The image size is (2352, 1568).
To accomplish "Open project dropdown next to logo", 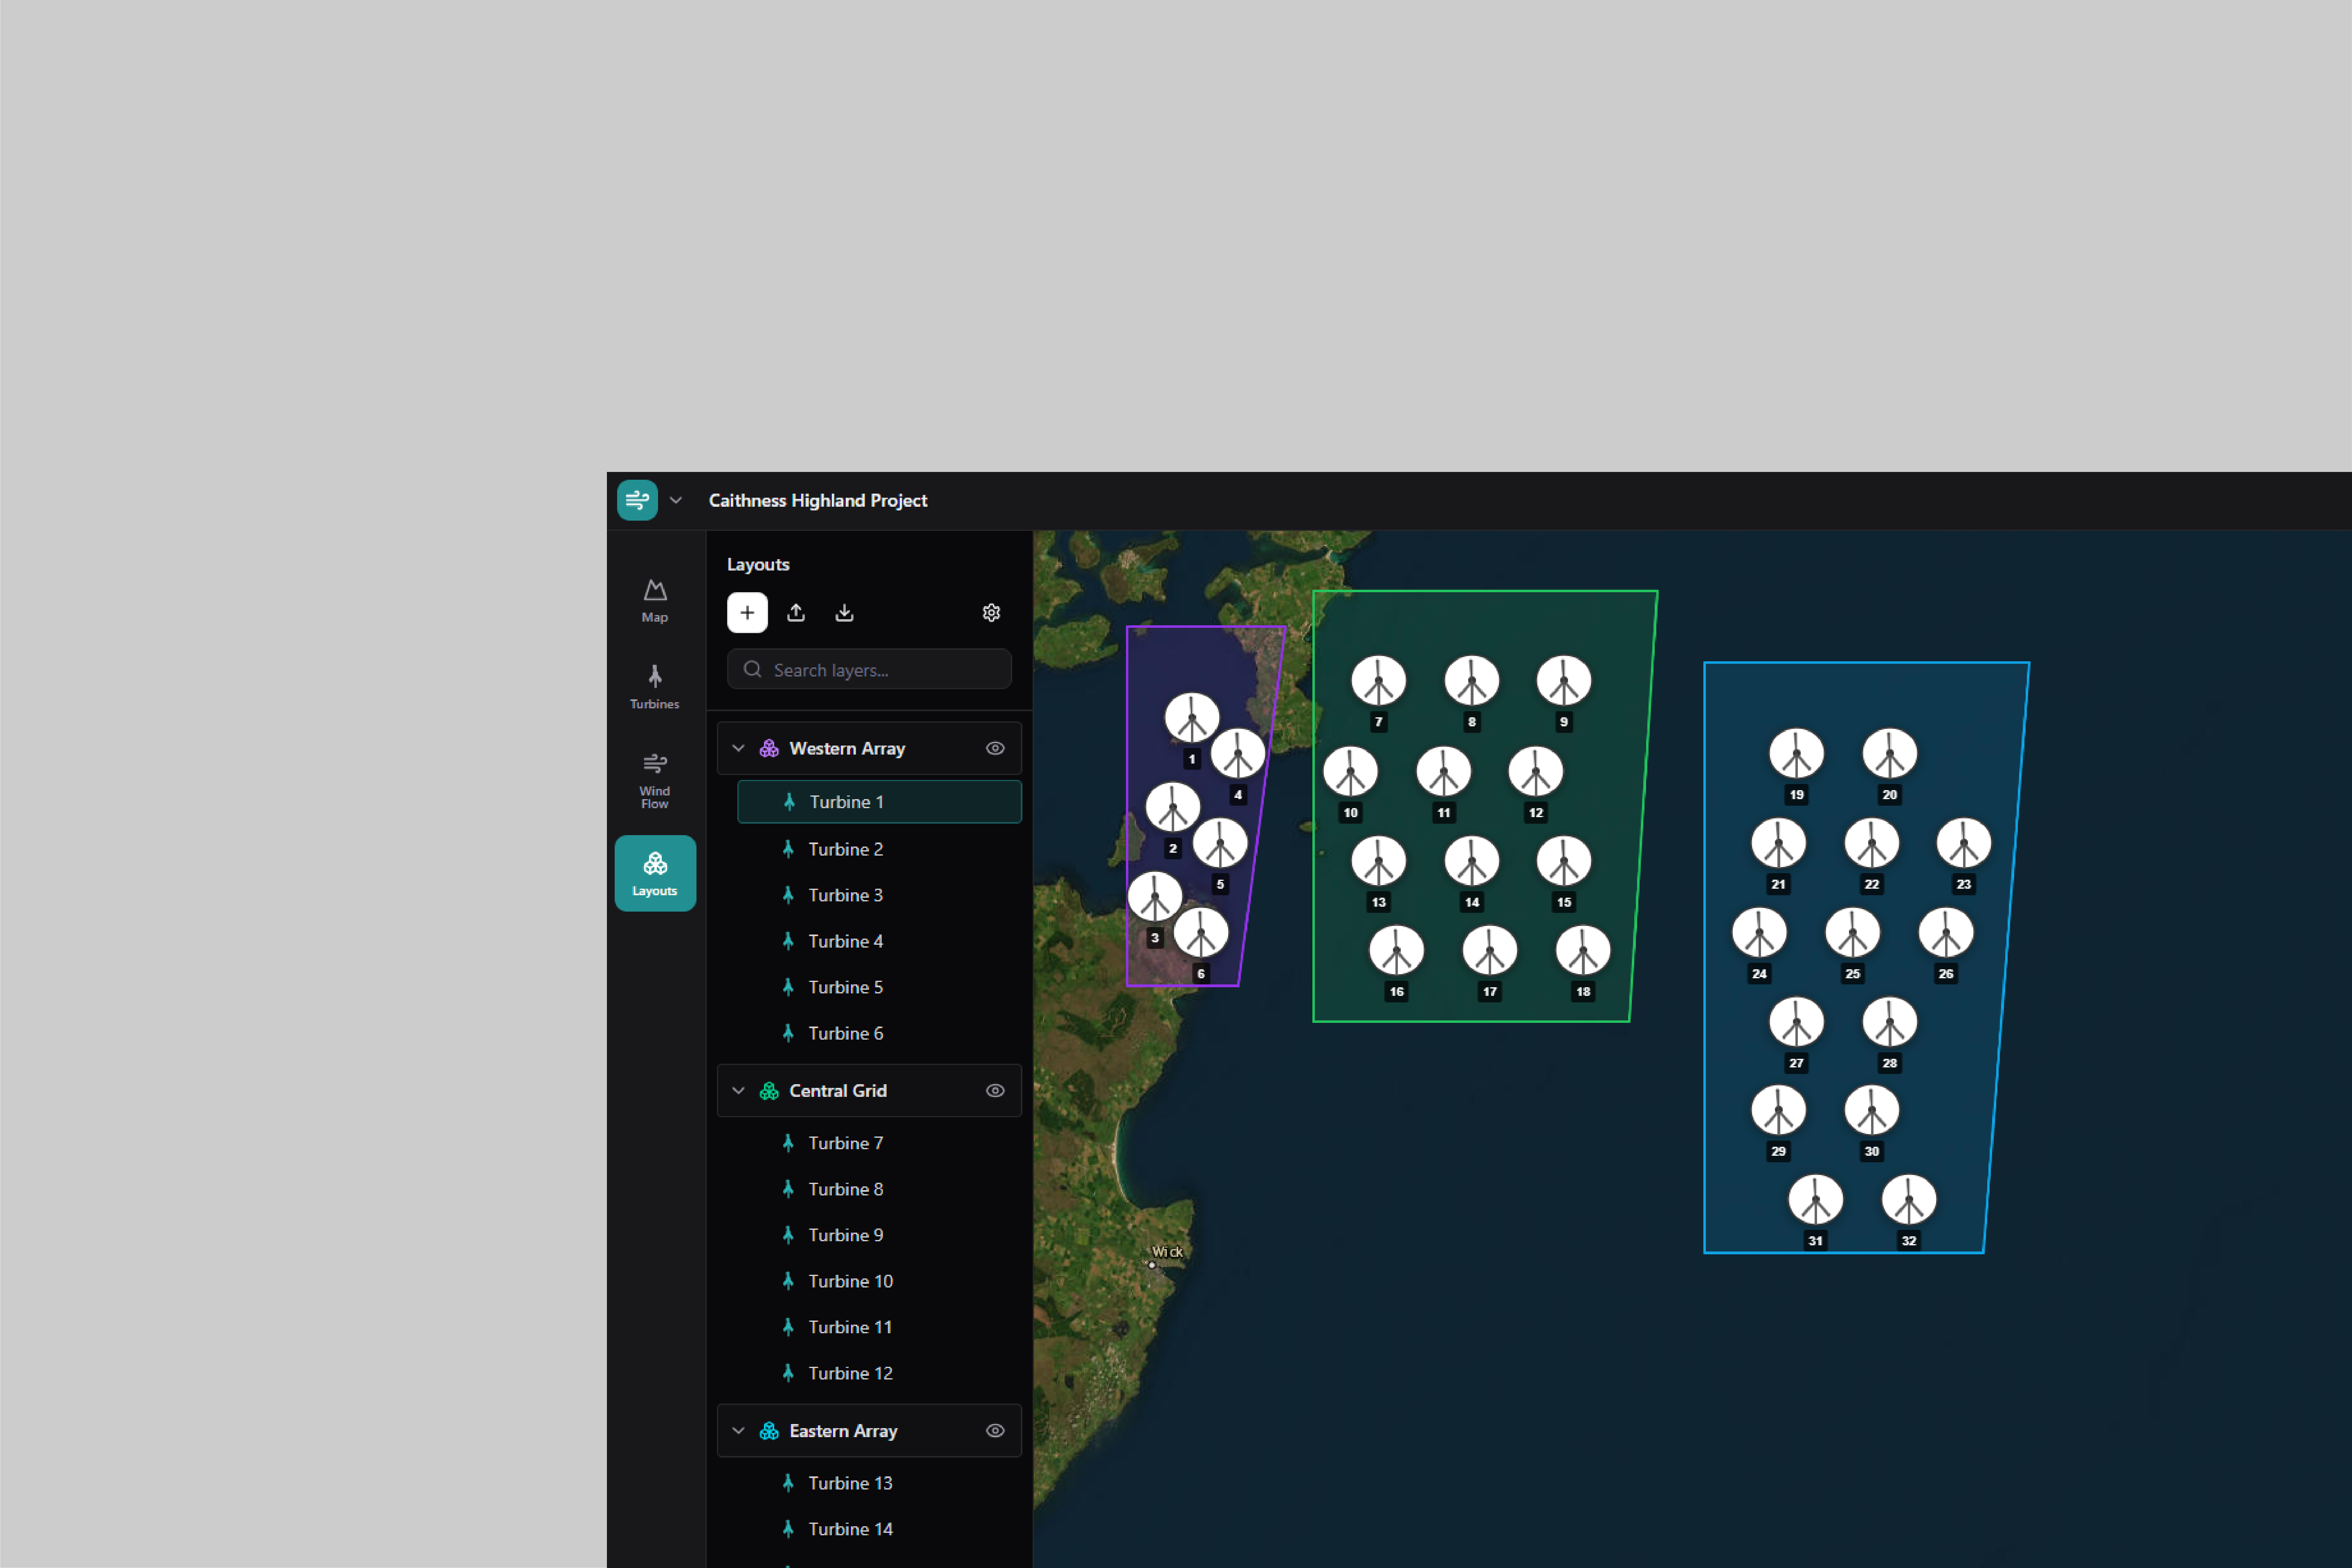I will click(676, 500).
